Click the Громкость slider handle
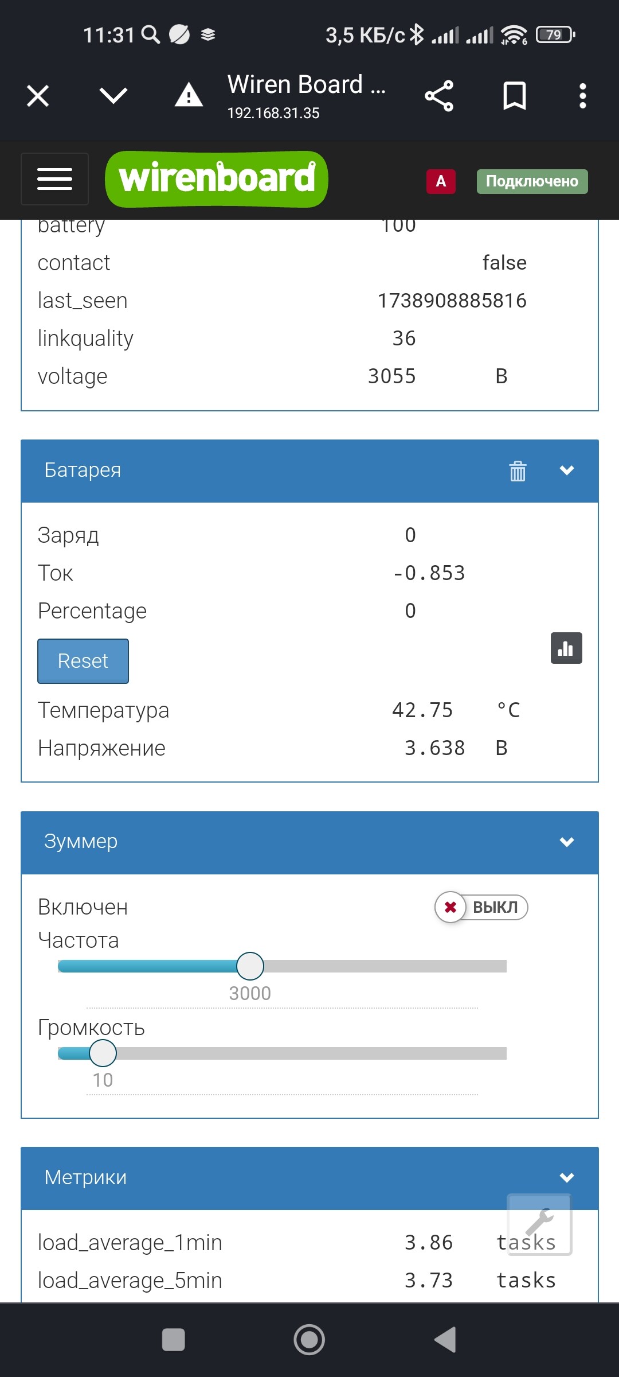 coord(103,1053)
